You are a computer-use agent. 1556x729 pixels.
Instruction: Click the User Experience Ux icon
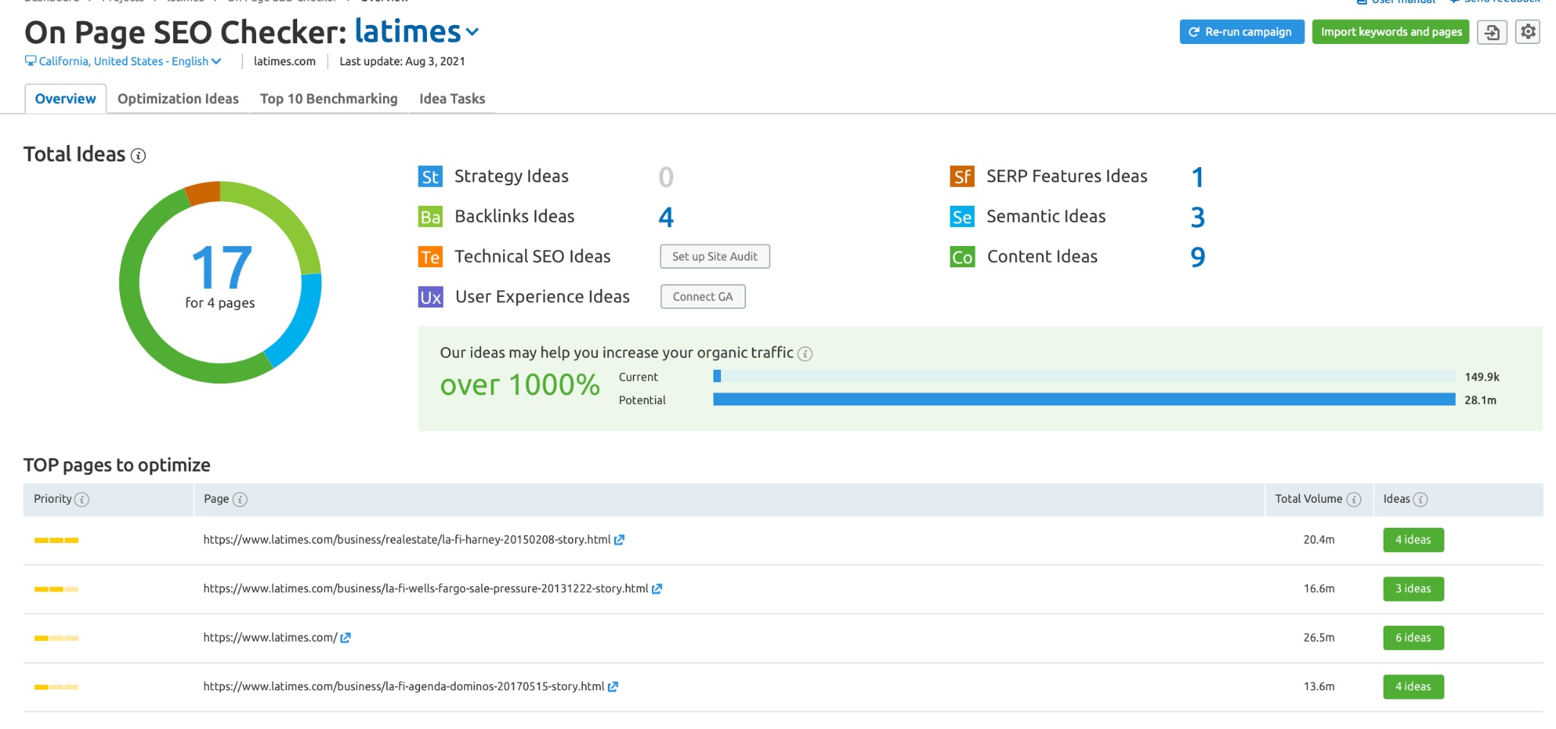(430, 297)
